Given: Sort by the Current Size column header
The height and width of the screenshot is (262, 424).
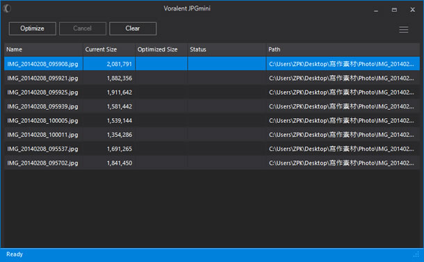Looking at the screenshot, I should (x=108, y=49).
